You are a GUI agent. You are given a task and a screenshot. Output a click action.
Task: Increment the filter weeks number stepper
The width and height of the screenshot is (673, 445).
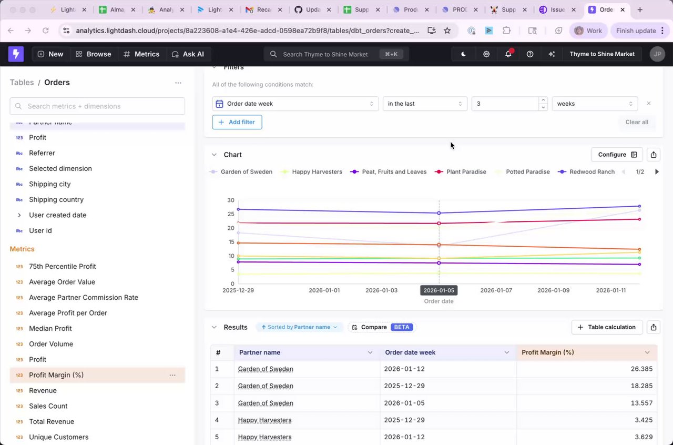click(543, 100)
